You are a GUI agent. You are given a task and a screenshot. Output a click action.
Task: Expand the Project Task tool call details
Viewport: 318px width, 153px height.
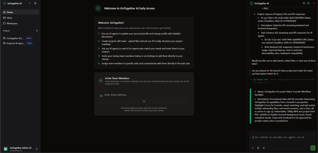tap(251, 79)
